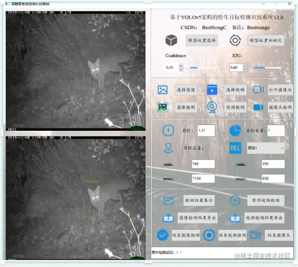The height and width of the screenshot is (267, 298).
Task: Show results with 检测结果展示 button
Action: 199,200
